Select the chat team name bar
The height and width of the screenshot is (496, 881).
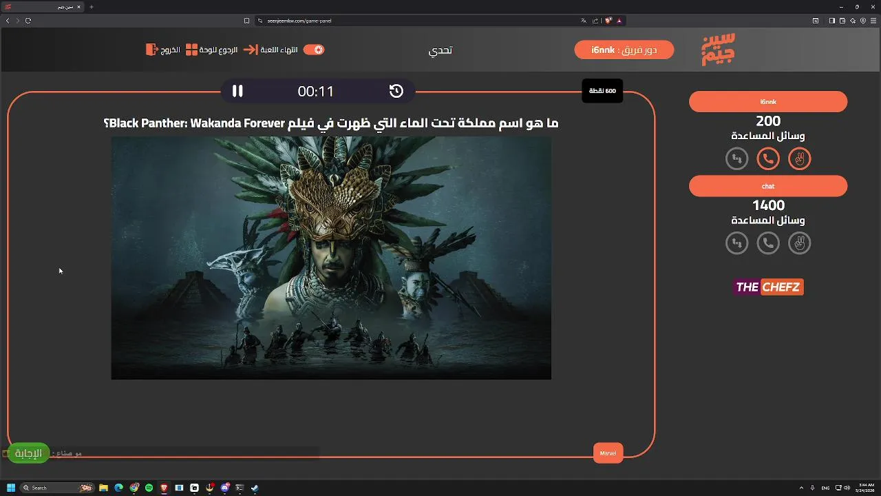(x=768, y=186)
